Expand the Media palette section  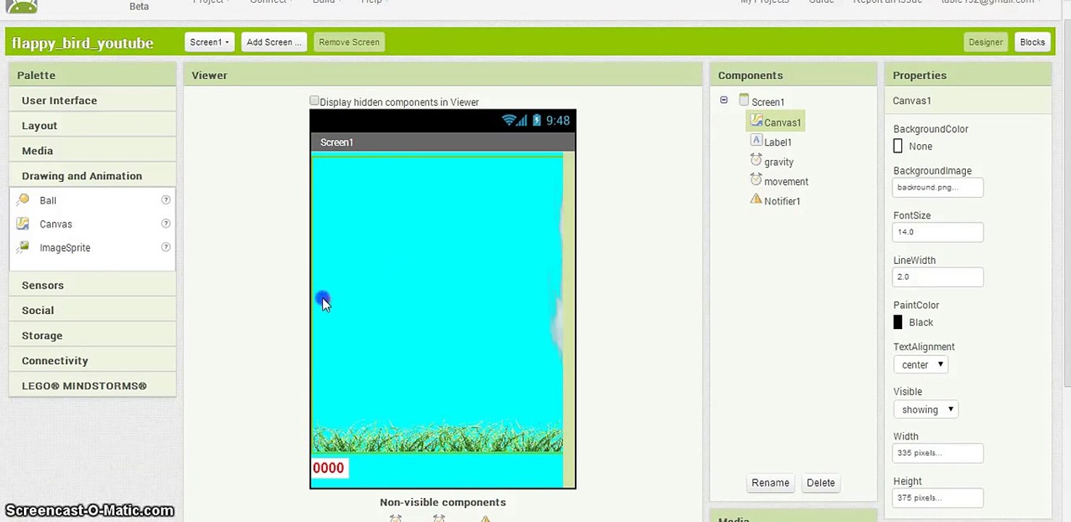[92, 151]
